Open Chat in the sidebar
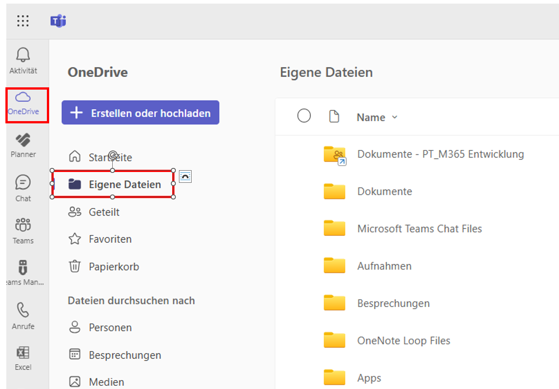 pos(23,188)
